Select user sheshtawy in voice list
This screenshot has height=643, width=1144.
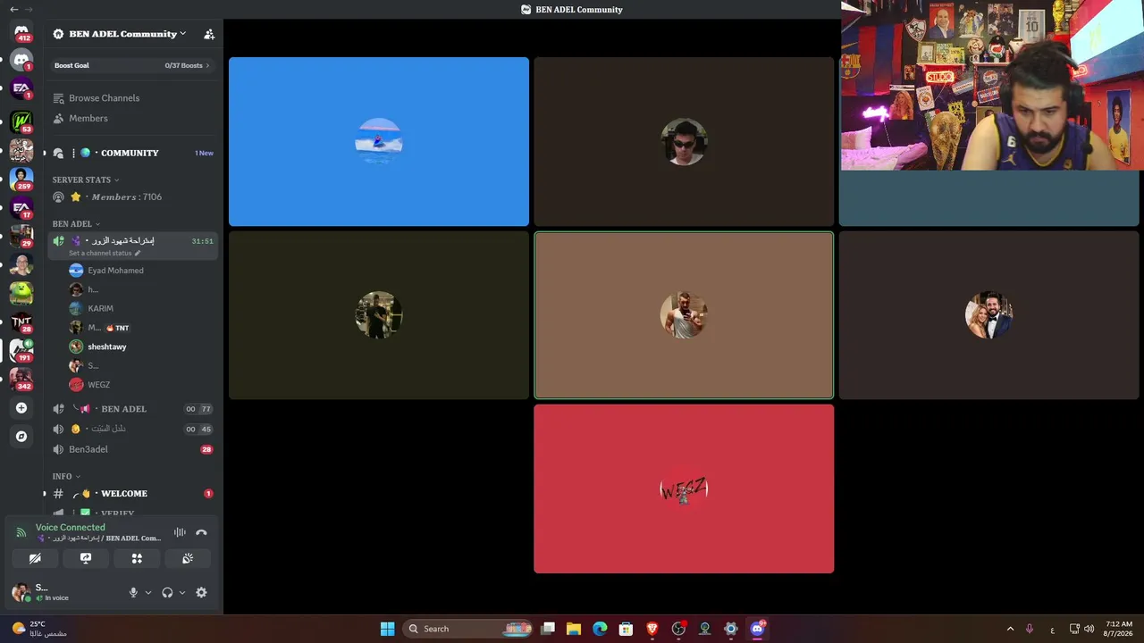tap(141, 347)
